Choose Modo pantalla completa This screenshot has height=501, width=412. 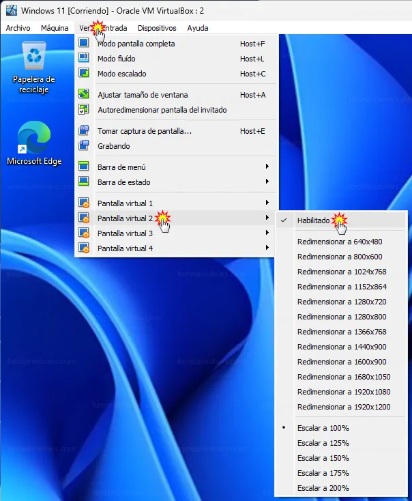coord(176,44)
